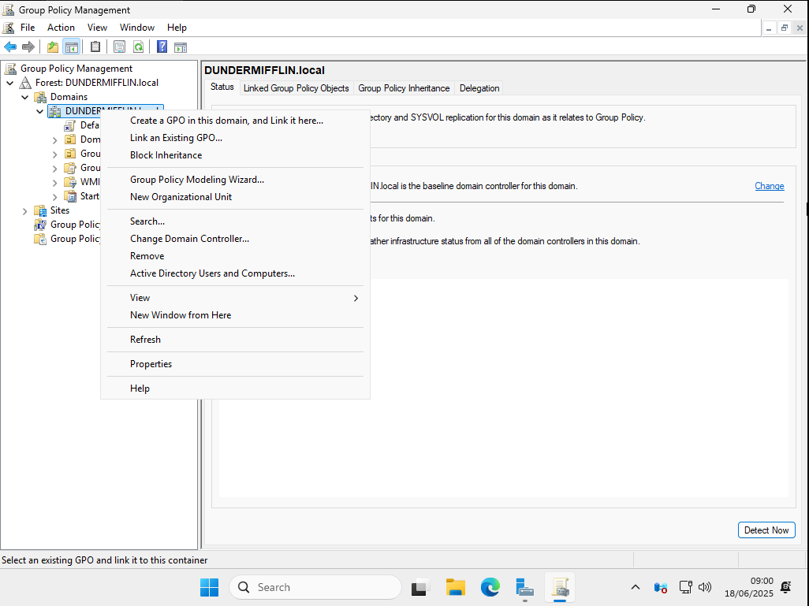Switch to the Delegation tab
The image size is (809, 606).
pos(479,88)
